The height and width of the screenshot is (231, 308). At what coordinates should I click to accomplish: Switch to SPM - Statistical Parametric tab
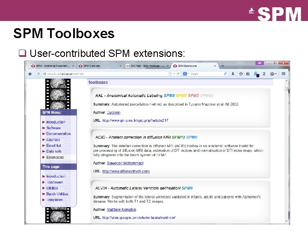point(53,66)
